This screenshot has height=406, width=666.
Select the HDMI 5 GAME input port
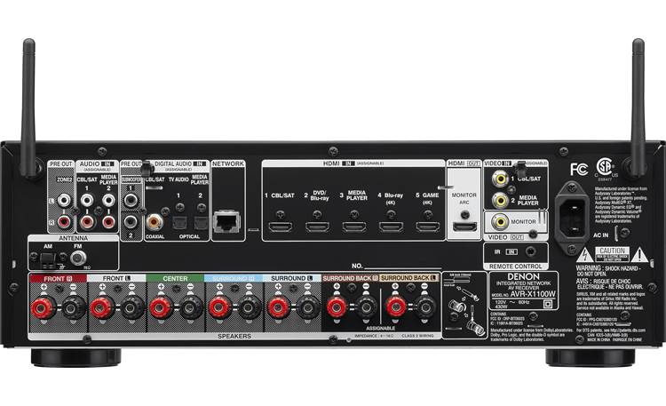pyautogui.click(x=428, y=227)
